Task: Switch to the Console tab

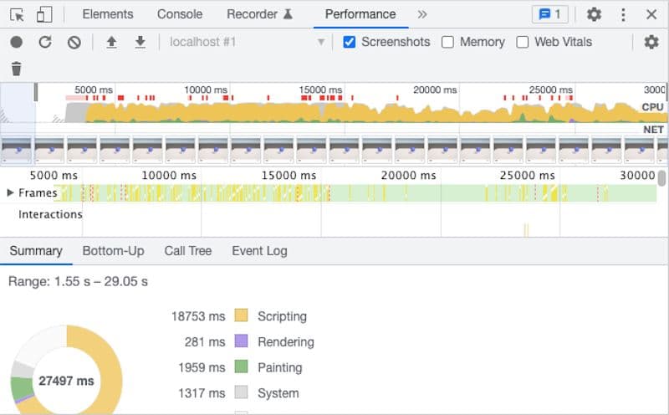Action: point(180,14)
